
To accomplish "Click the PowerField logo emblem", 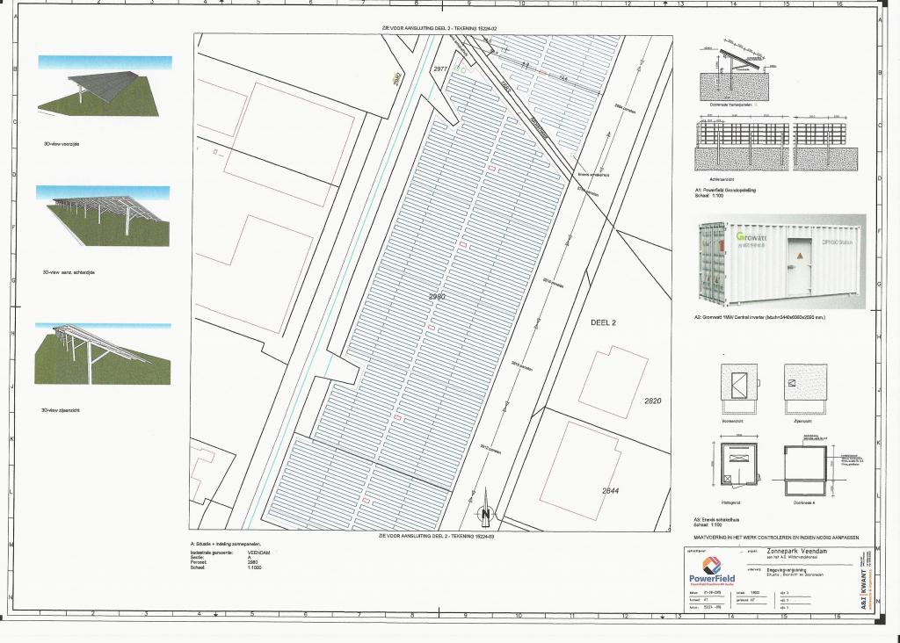I will (x=711, y=566).
